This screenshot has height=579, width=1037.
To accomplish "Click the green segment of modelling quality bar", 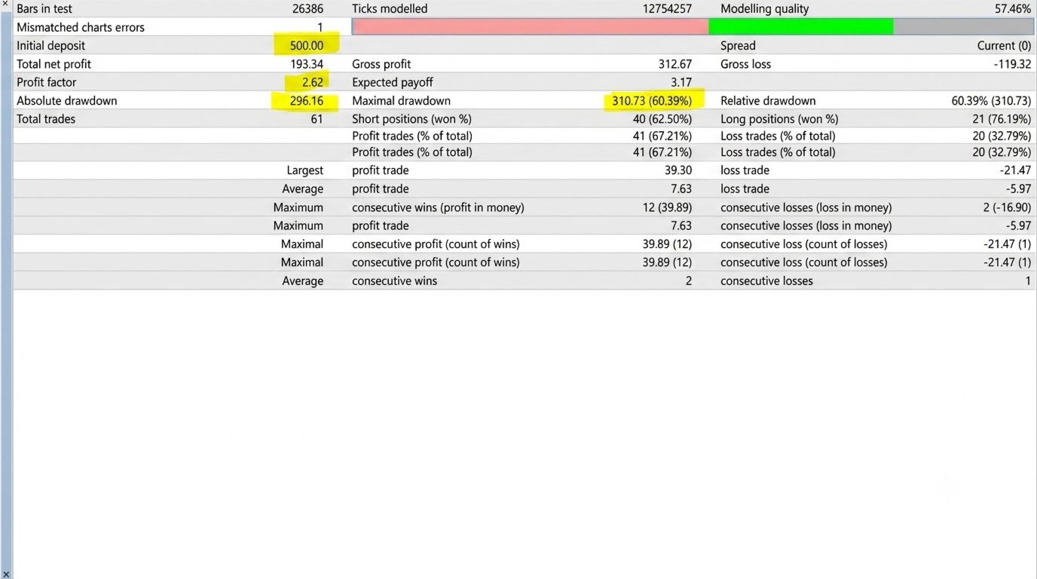I will click(801, 27).
